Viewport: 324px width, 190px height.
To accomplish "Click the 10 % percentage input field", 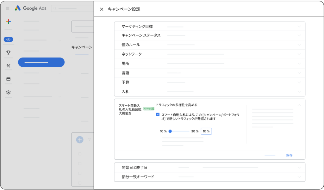I will point(206,131).
